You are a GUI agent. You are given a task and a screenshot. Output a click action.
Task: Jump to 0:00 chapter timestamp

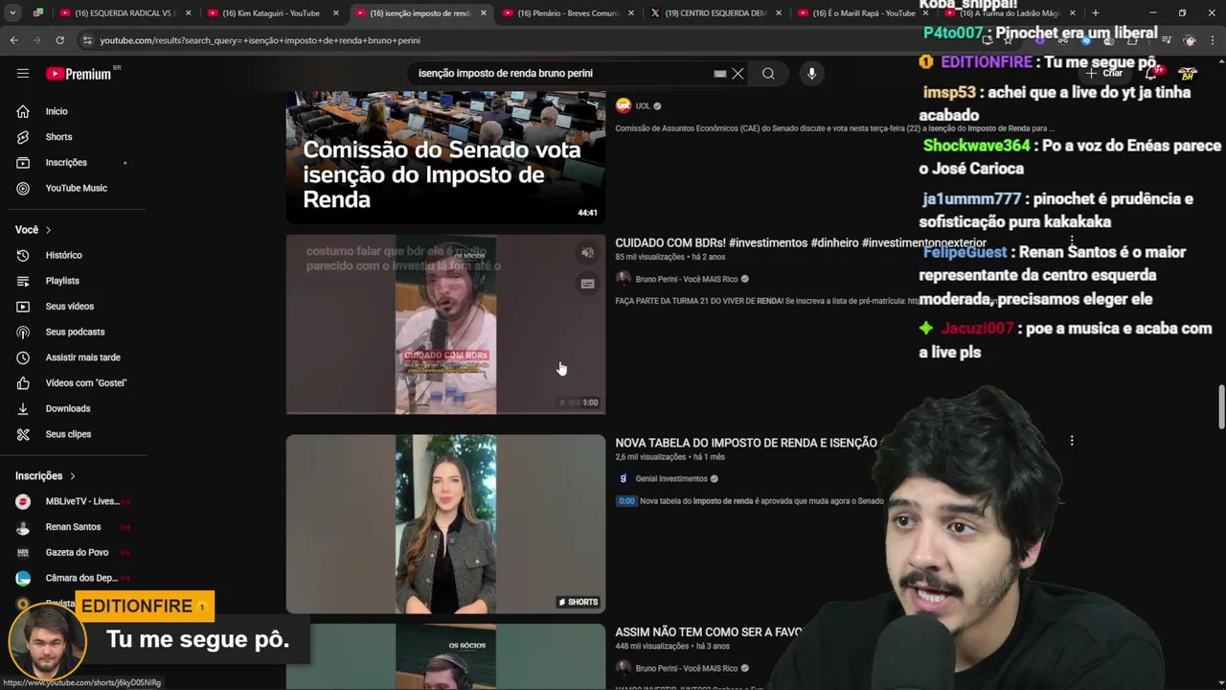[625, 501]
